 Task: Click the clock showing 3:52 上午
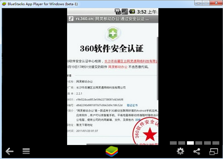(147, 12)
